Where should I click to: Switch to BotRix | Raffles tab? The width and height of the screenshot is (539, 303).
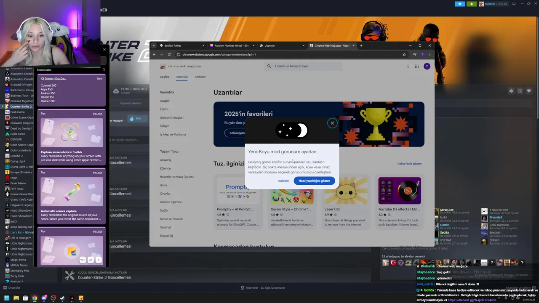(181, 45)
